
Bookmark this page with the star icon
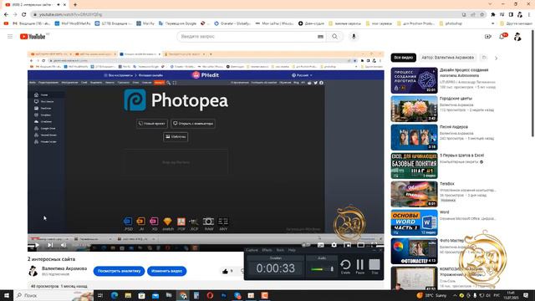[x=482, y=15]
